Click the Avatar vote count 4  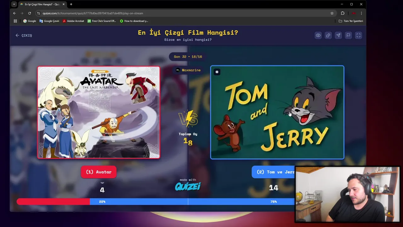pos(102,190)
